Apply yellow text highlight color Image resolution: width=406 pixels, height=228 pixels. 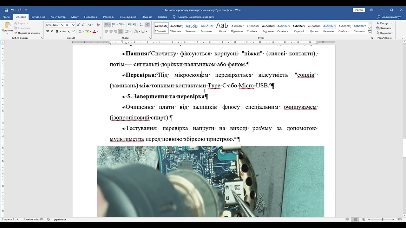point(88,31)
